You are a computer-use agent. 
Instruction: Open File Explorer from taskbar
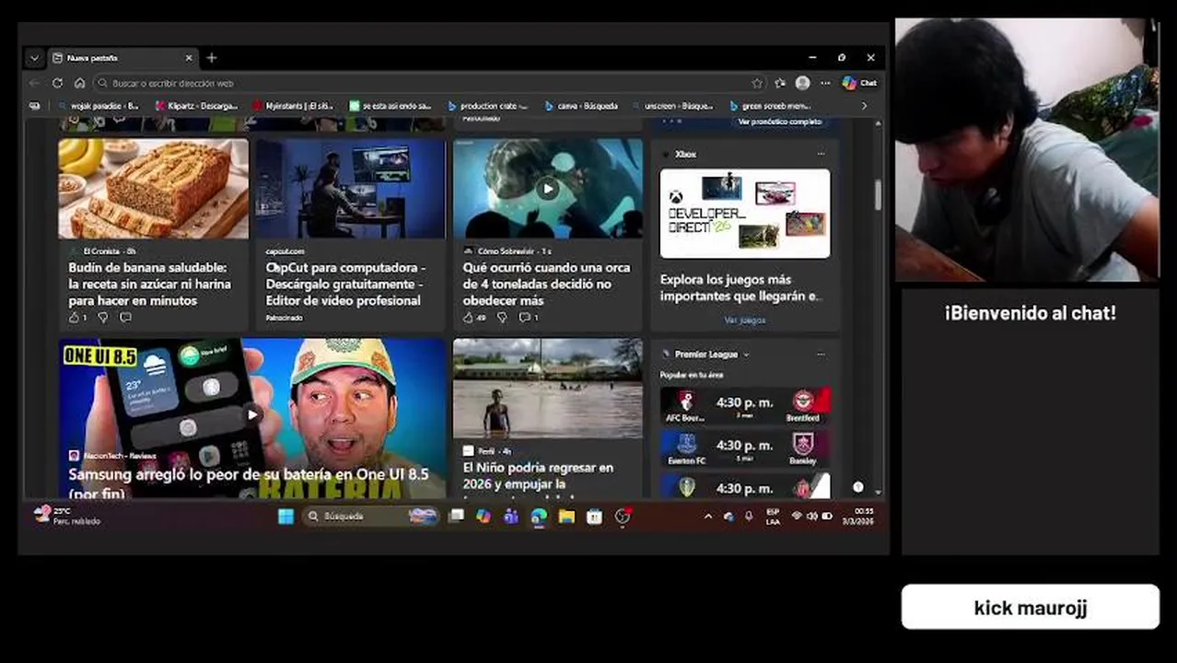click(566, 517)
